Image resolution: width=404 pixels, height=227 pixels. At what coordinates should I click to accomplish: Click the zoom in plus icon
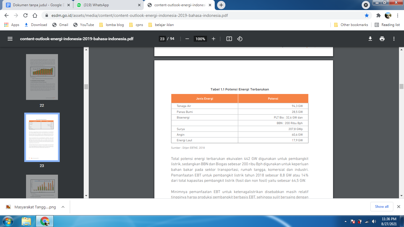(214, 39)
